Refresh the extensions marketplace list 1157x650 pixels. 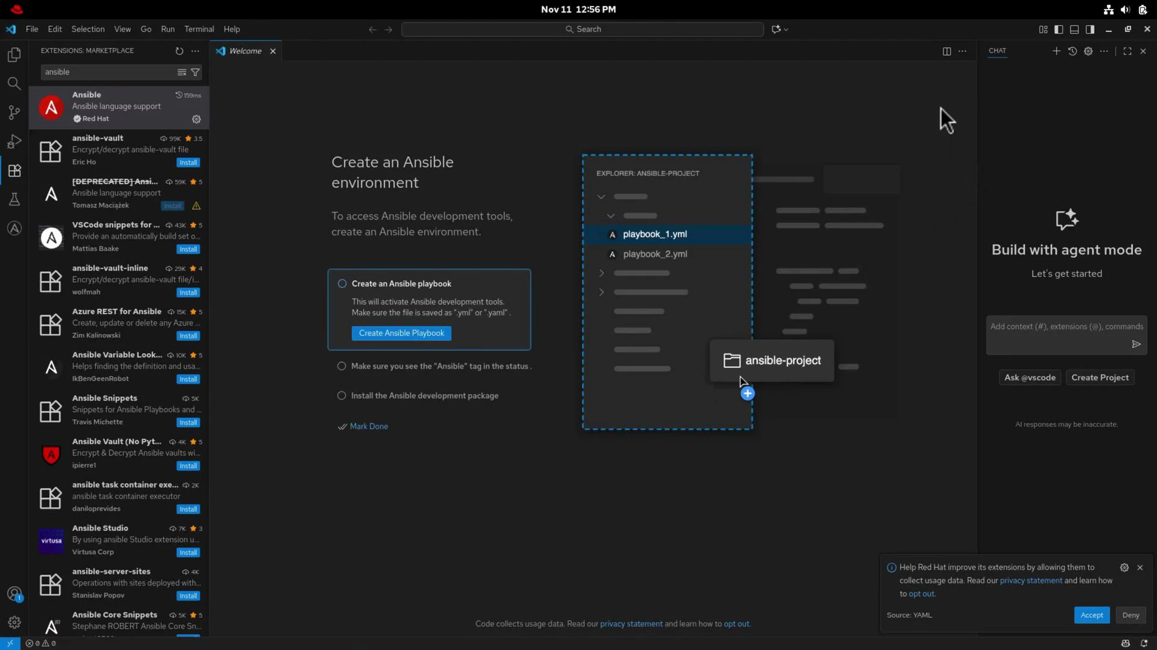click(179, 51)
